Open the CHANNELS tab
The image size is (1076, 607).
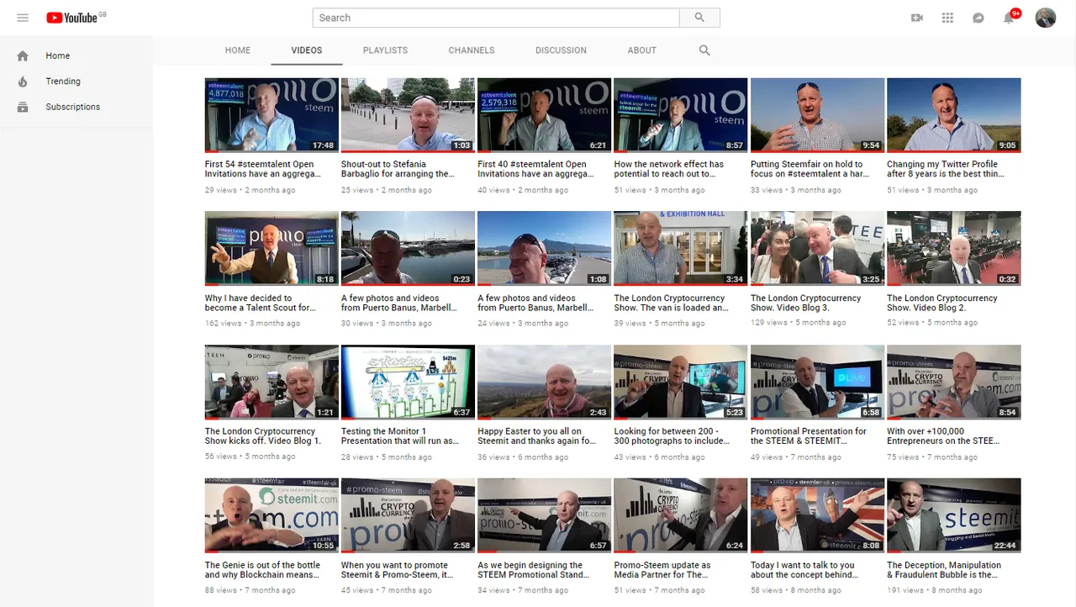click(472, 50)
